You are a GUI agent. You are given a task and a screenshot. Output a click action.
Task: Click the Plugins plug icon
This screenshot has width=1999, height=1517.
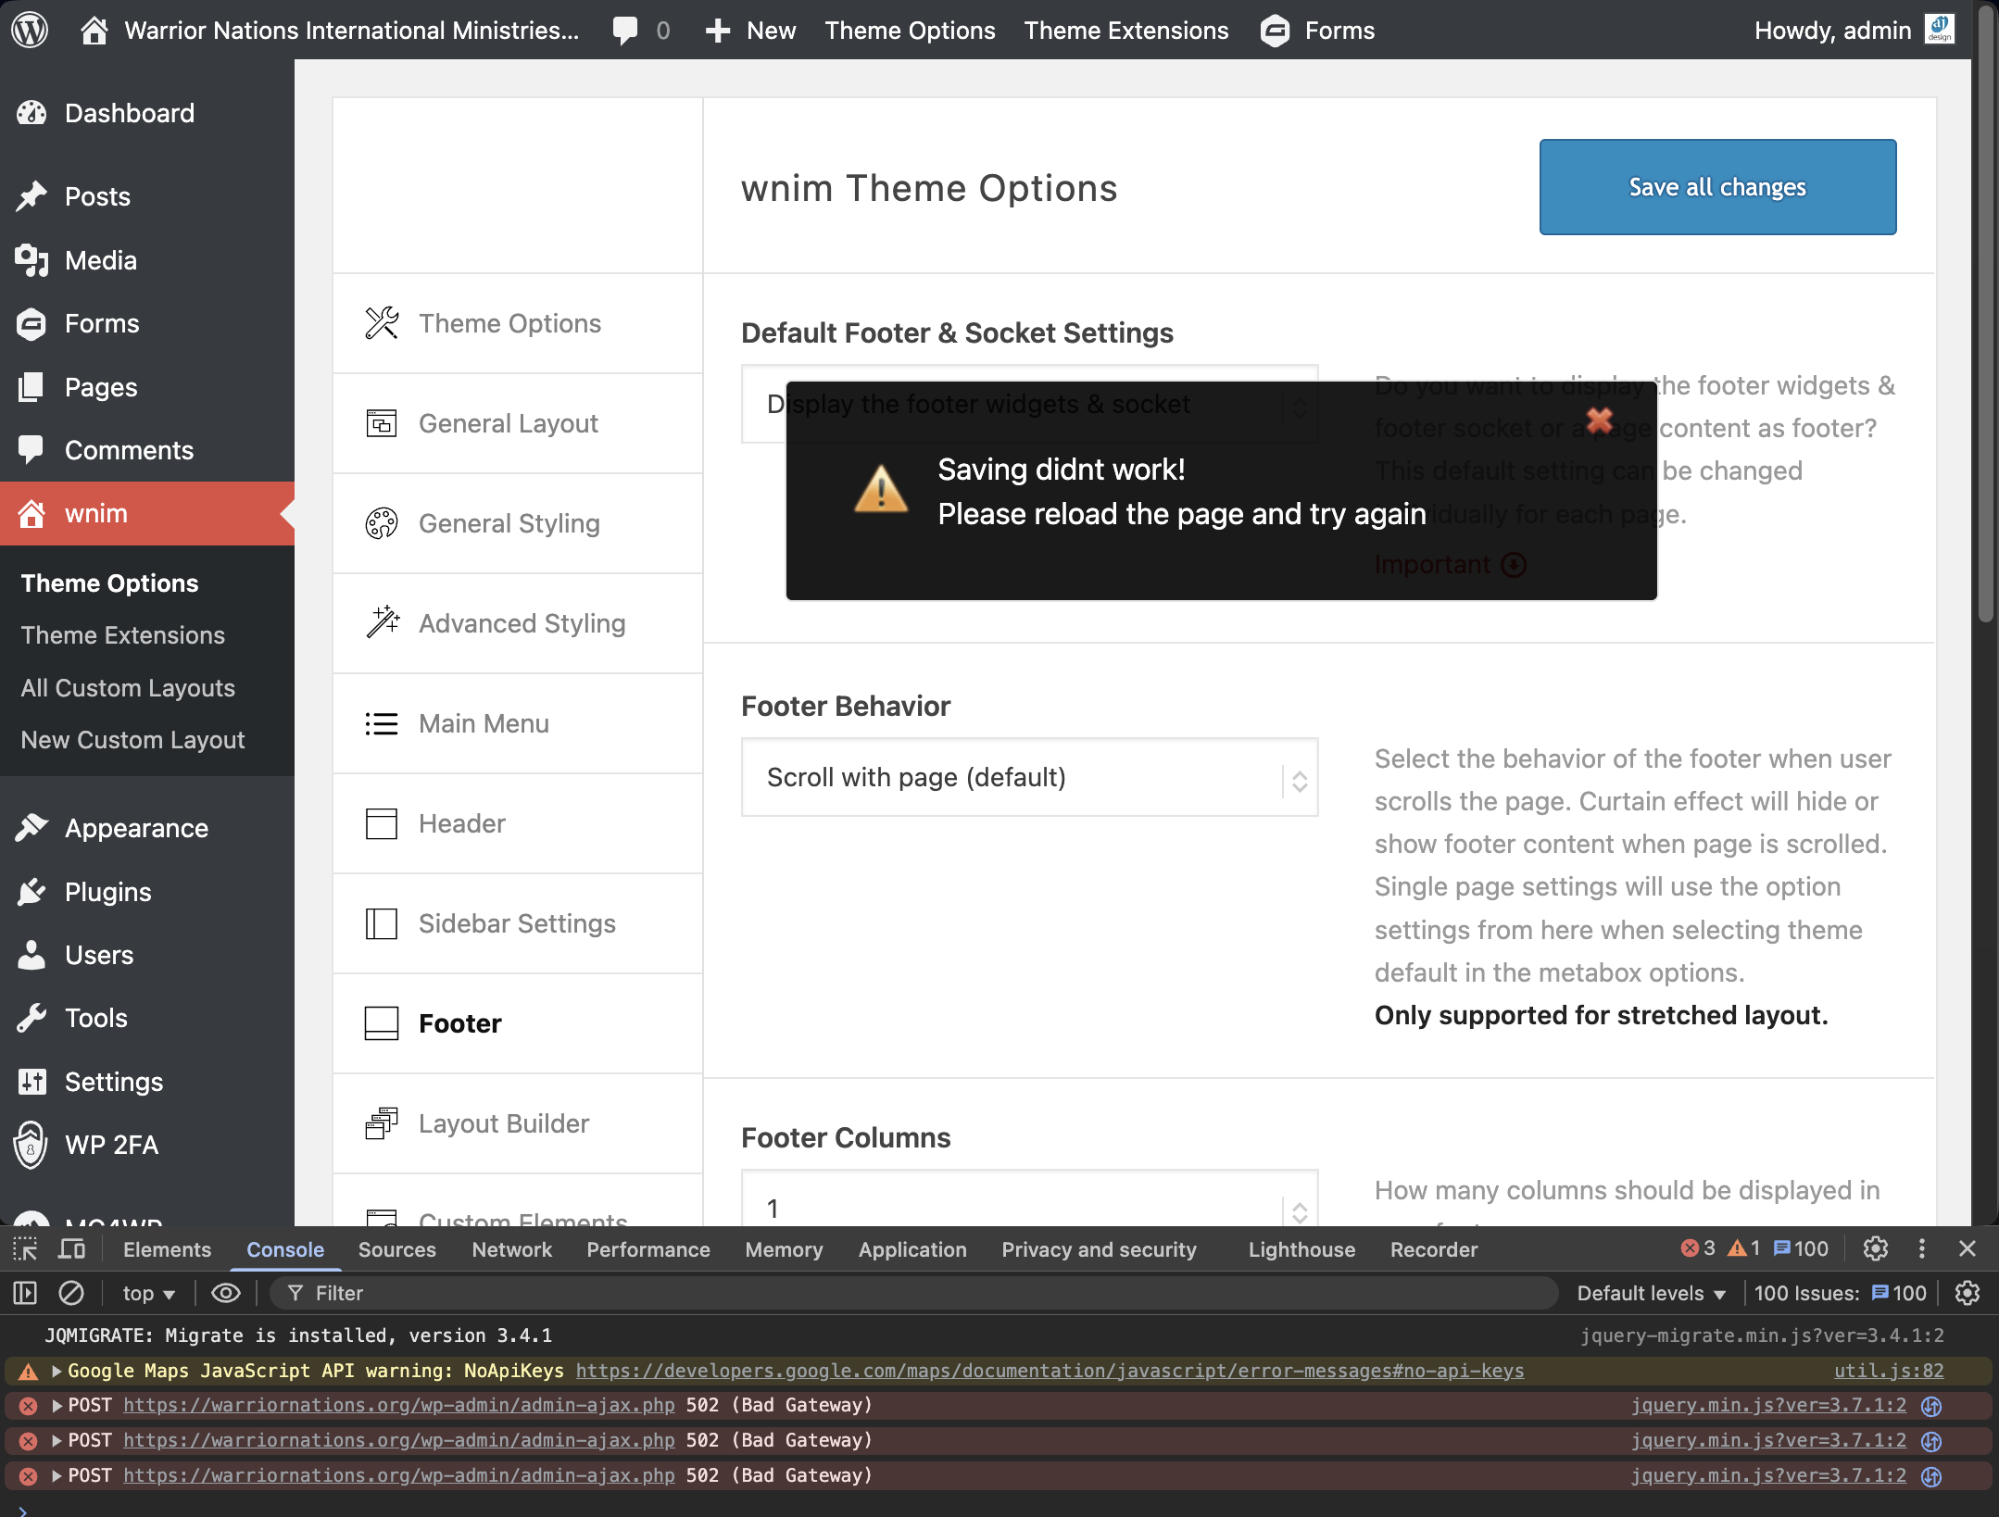pyautogui.click(x=31, y=892)
